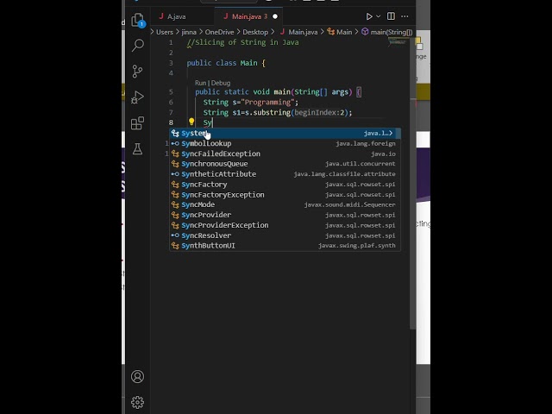Place cursor on line 1 comment
This screenshot has width=552, height=414.
[243, 42]
